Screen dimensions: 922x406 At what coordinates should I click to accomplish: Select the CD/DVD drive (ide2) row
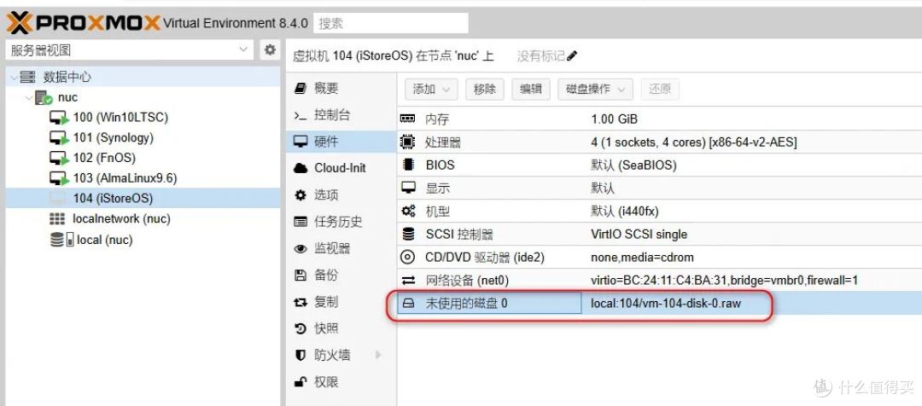(659, 258)
